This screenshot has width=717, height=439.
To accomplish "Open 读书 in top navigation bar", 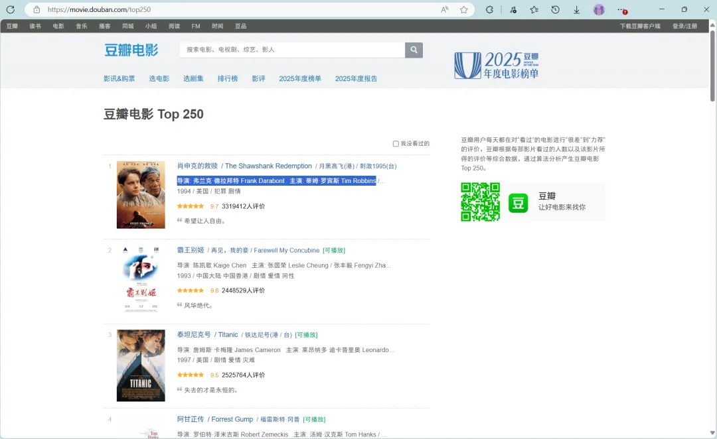I will 35,26.
